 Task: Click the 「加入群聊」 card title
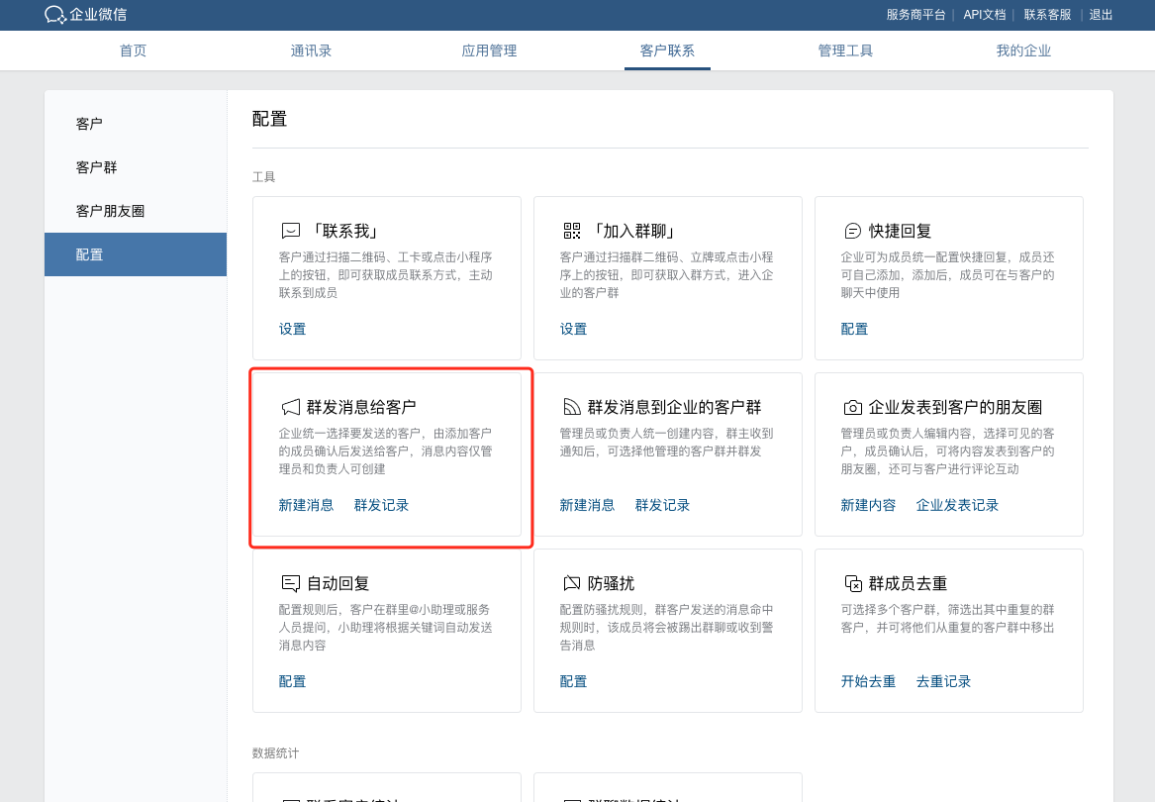[634, 232]
